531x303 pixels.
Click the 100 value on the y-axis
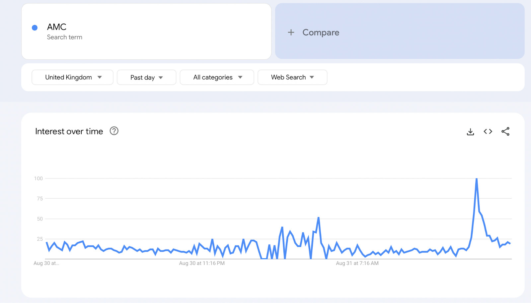[38, 178]
